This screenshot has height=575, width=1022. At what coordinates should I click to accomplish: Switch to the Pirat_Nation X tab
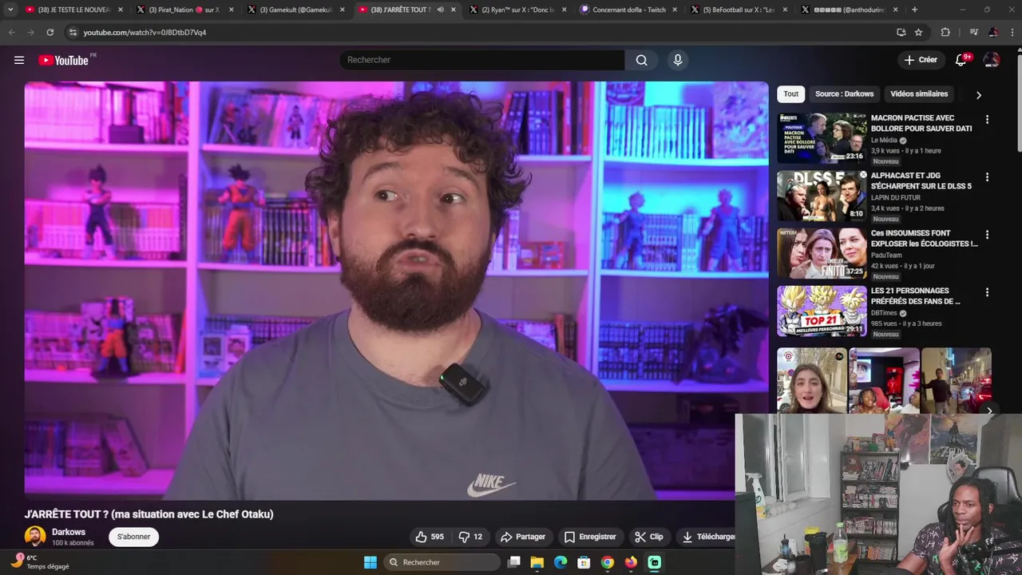pos(184,10)
